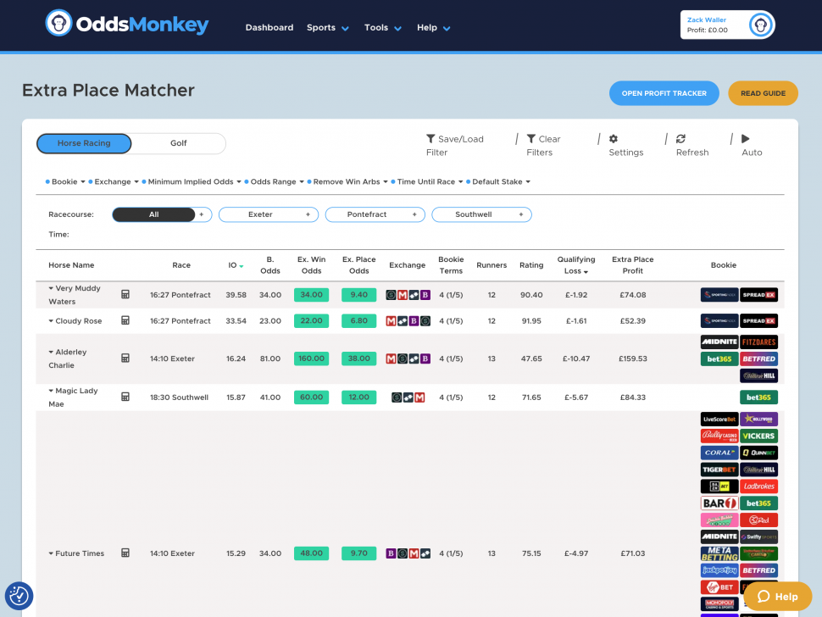Click the Bar One bookie logo
Screen dimensions: 822x617
pos(719,503)
